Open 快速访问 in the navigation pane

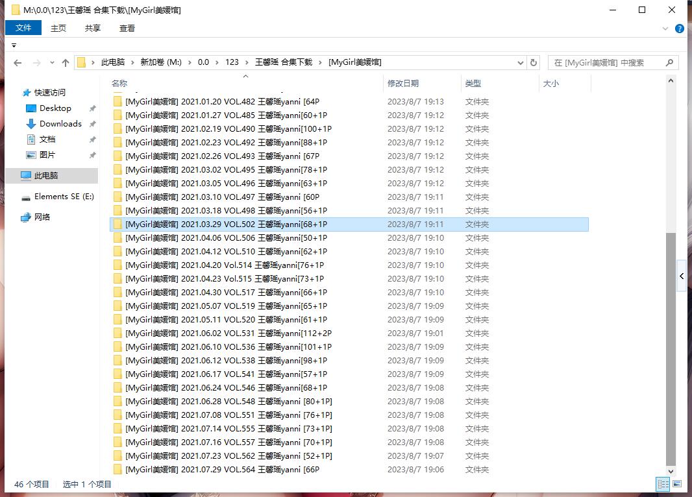click(x=49, y=93)
